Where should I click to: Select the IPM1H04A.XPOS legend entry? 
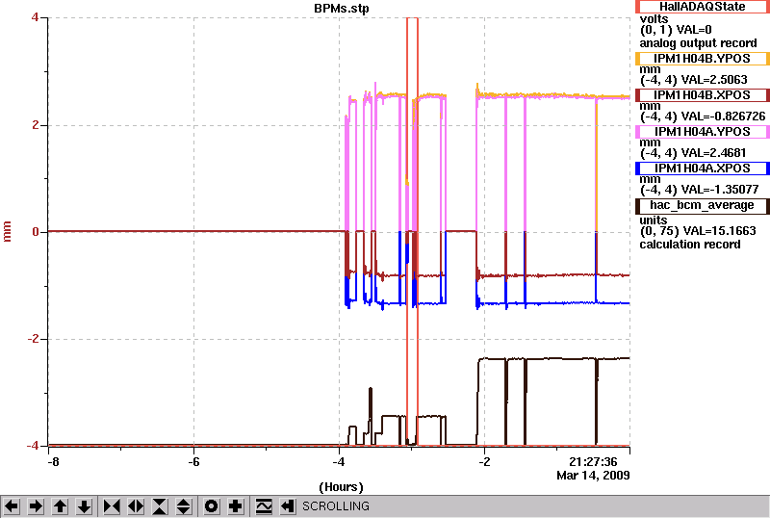click(x=703, y=168)
